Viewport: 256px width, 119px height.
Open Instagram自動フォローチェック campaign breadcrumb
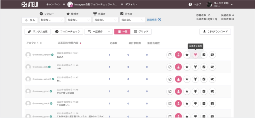(92, 4)
